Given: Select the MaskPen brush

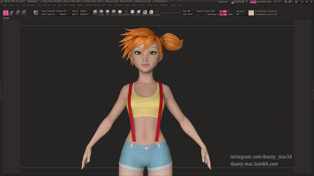Looking at the screenshot, I should [145, 13].
